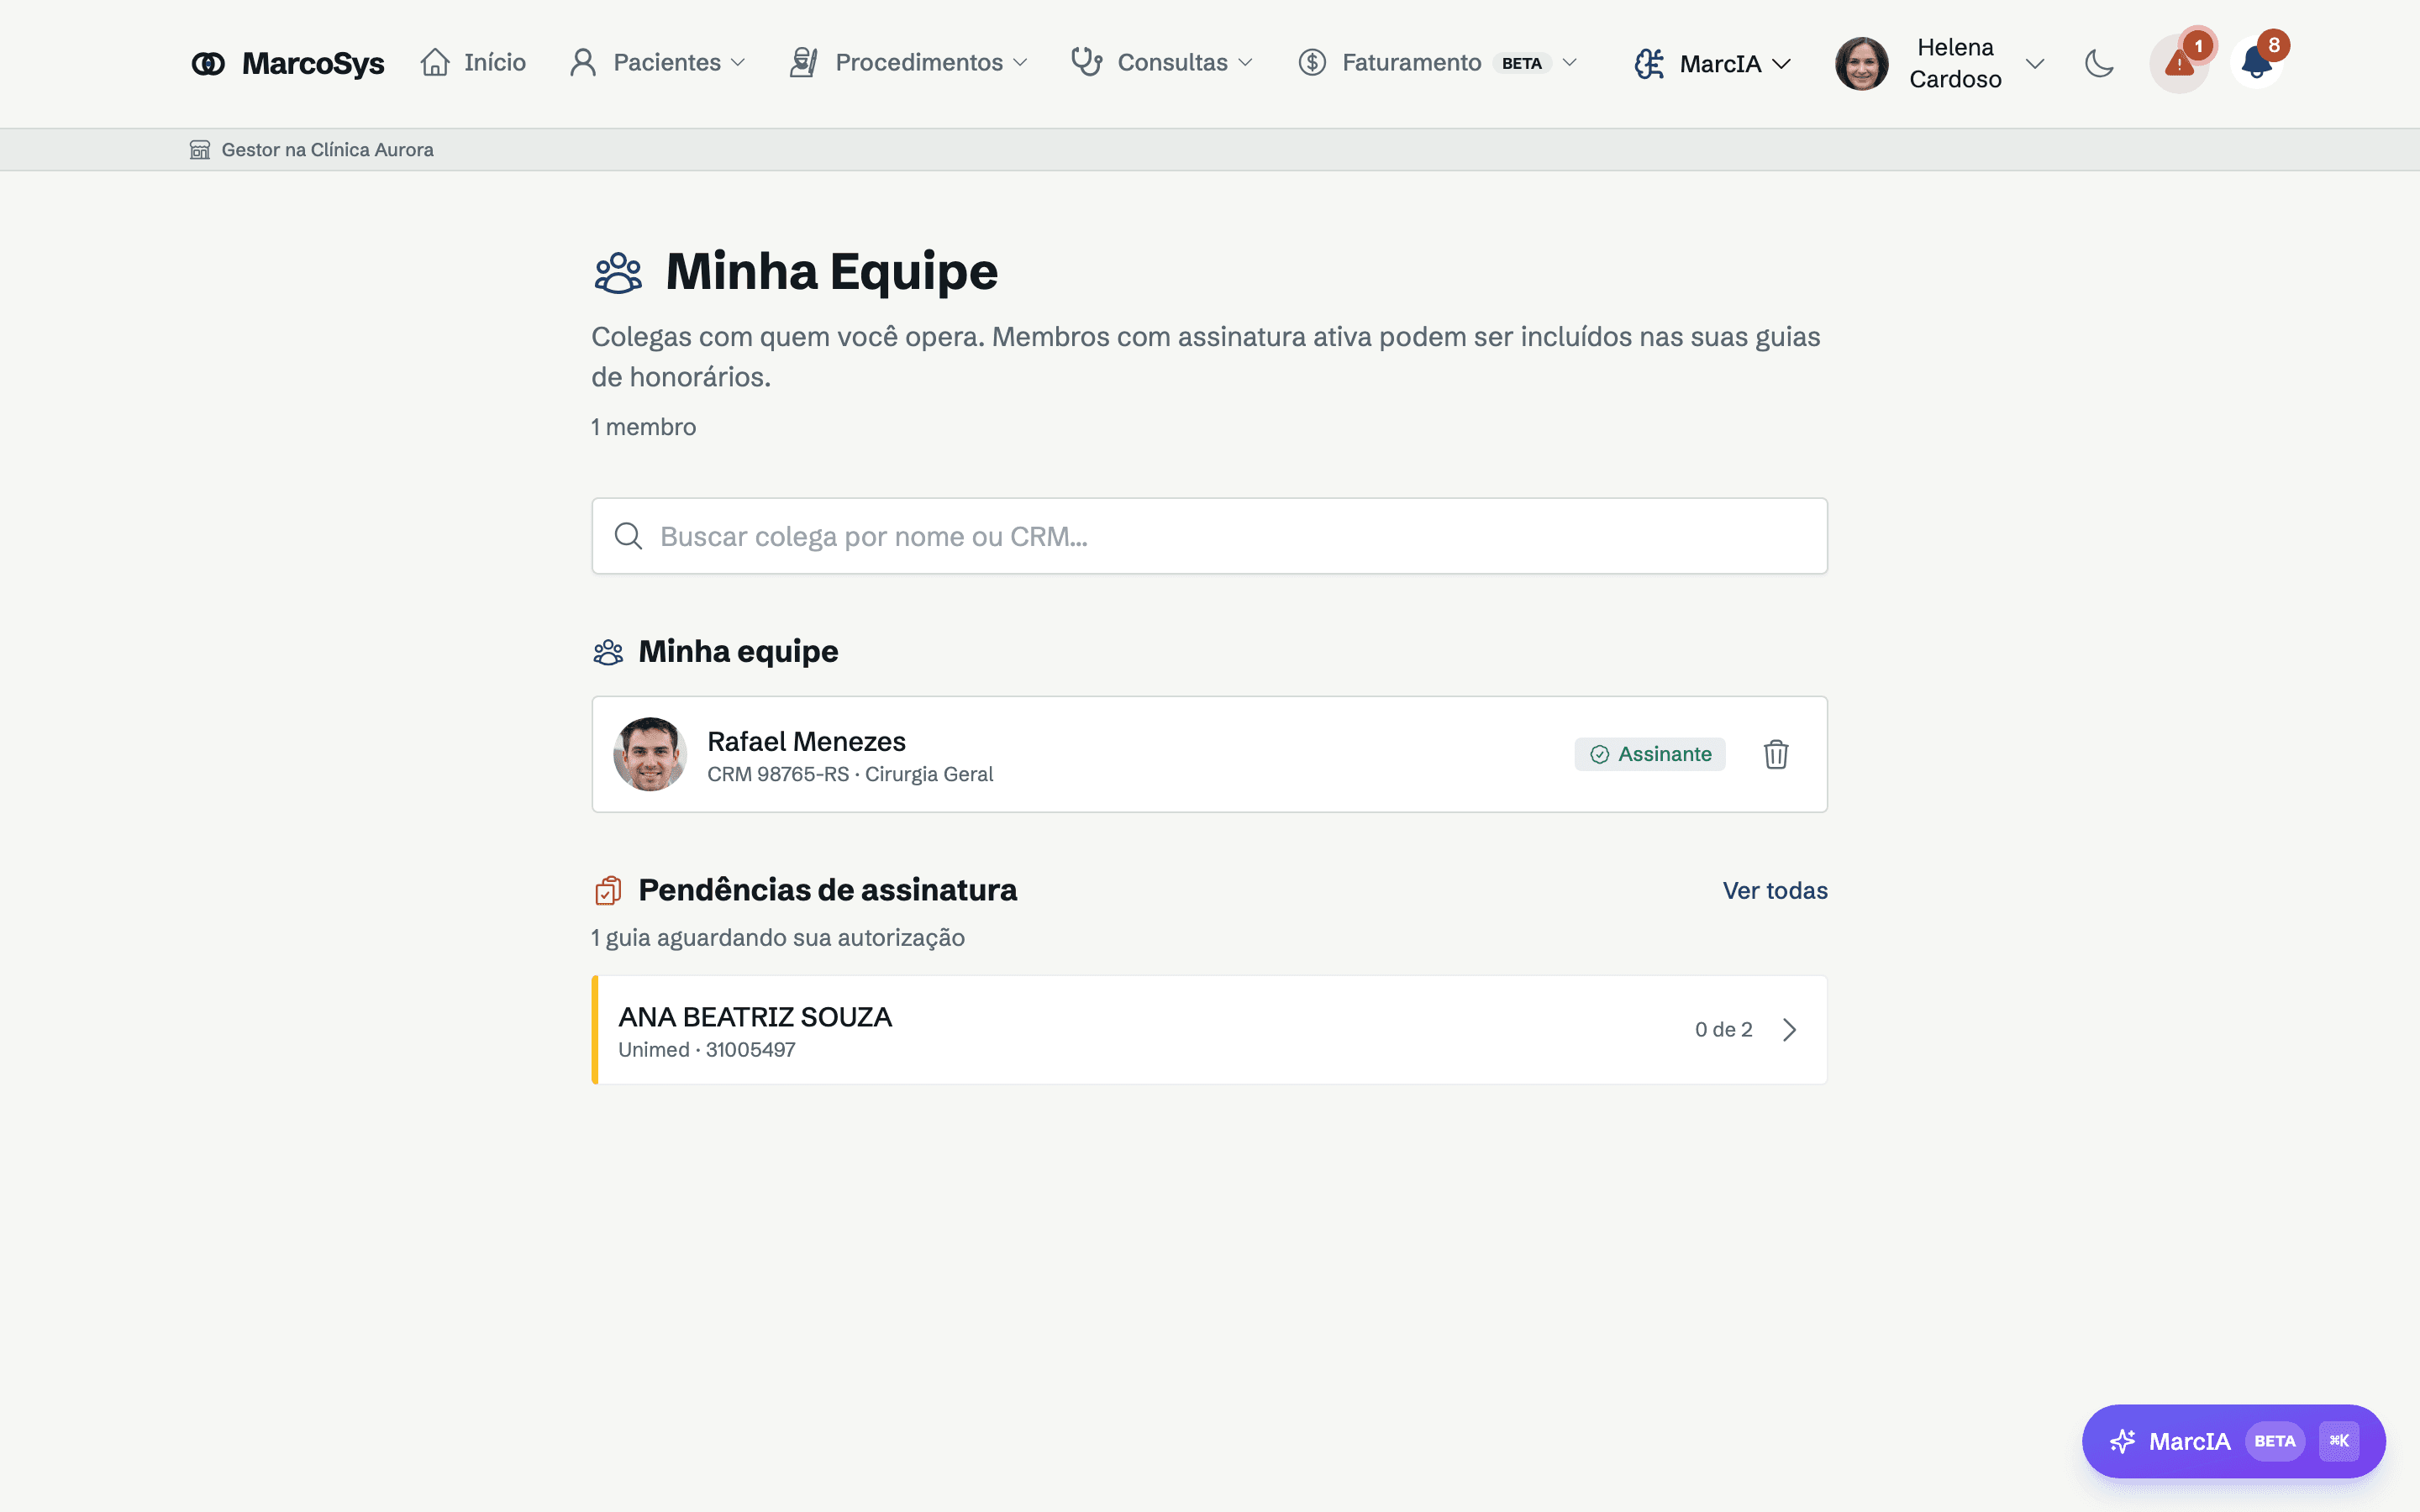The height and width of the screenshot is (1512, 2420).
Task: Expand the Consultas menu
Action: pos(1162,62)
